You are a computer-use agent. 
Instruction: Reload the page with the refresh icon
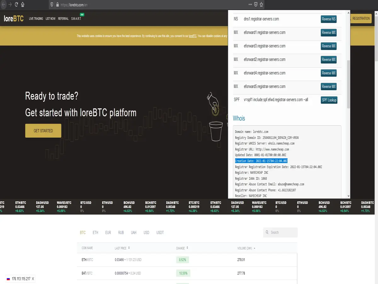click(16, 5)
